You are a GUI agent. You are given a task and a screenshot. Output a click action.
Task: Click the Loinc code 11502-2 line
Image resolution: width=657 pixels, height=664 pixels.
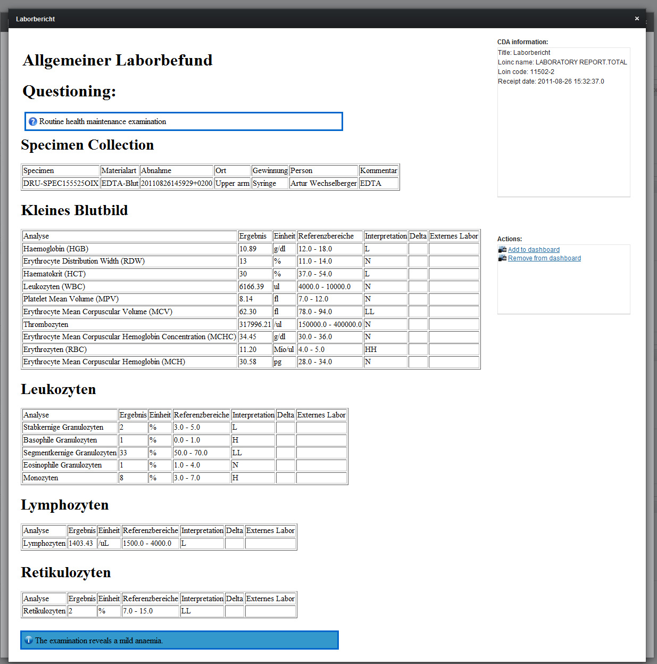(x=526, y=72)
